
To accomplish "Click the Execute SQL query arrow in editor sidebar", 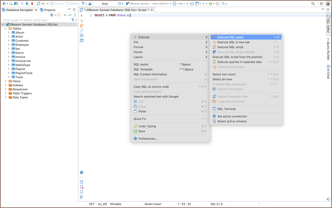I will 82,16.
